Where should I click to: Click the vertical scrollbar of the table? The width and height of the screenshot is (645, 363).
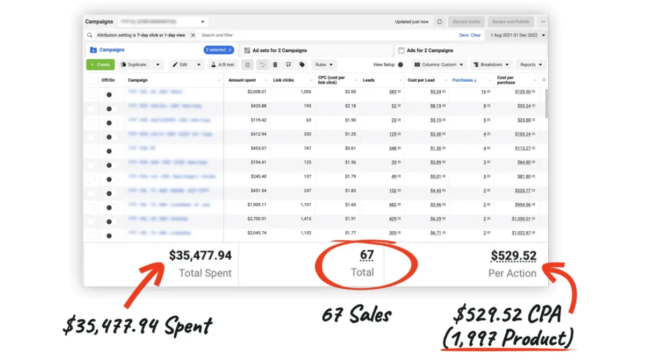[x=546, y=104]
